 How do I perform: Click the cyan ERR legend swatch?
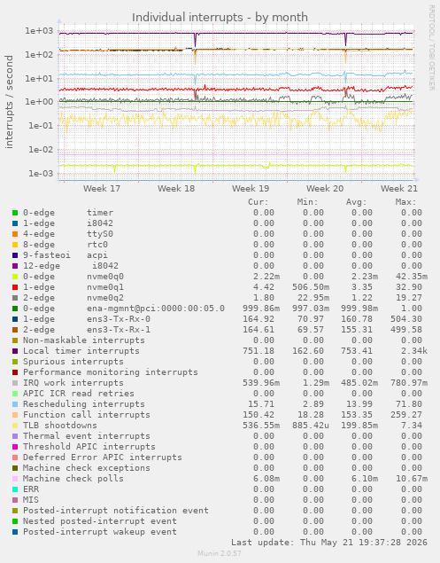(15, 489)
